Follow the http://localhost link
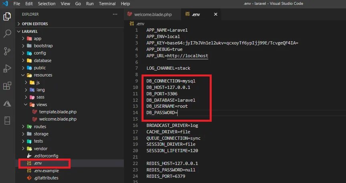The image size is (346, 183). (x=188, y=56)
